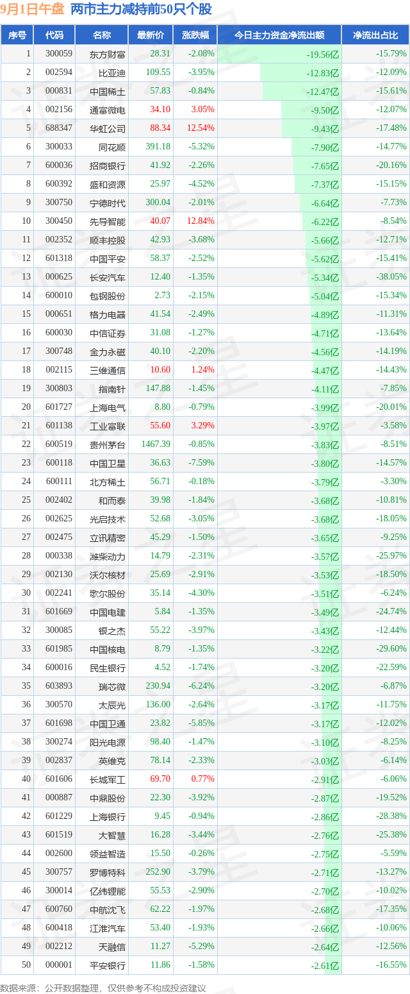Image resolution: width=410 pixels, height=994 pixels.
Task: Click stock name 包钢股份
Action: coord(108,296)
